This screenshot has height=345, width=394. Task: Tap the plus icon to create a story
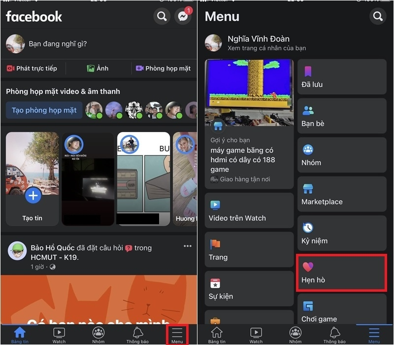[x=33, y=195]
